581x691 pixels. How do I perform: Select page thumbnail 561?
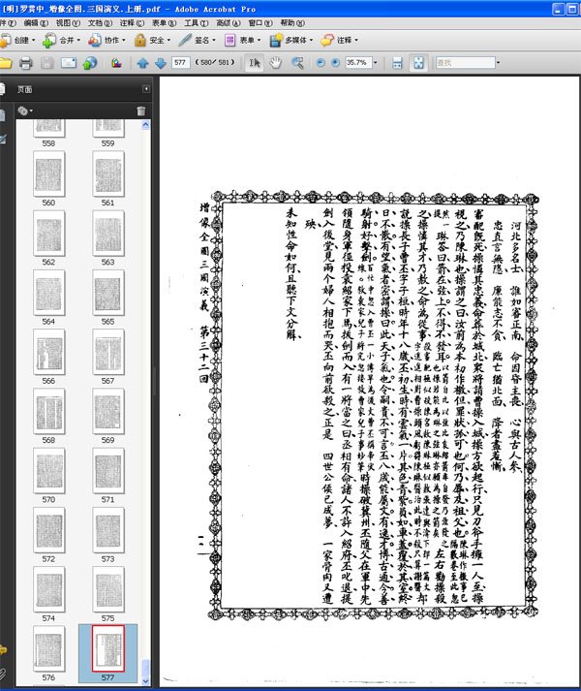pyautogui.click(x=107, y=174)
